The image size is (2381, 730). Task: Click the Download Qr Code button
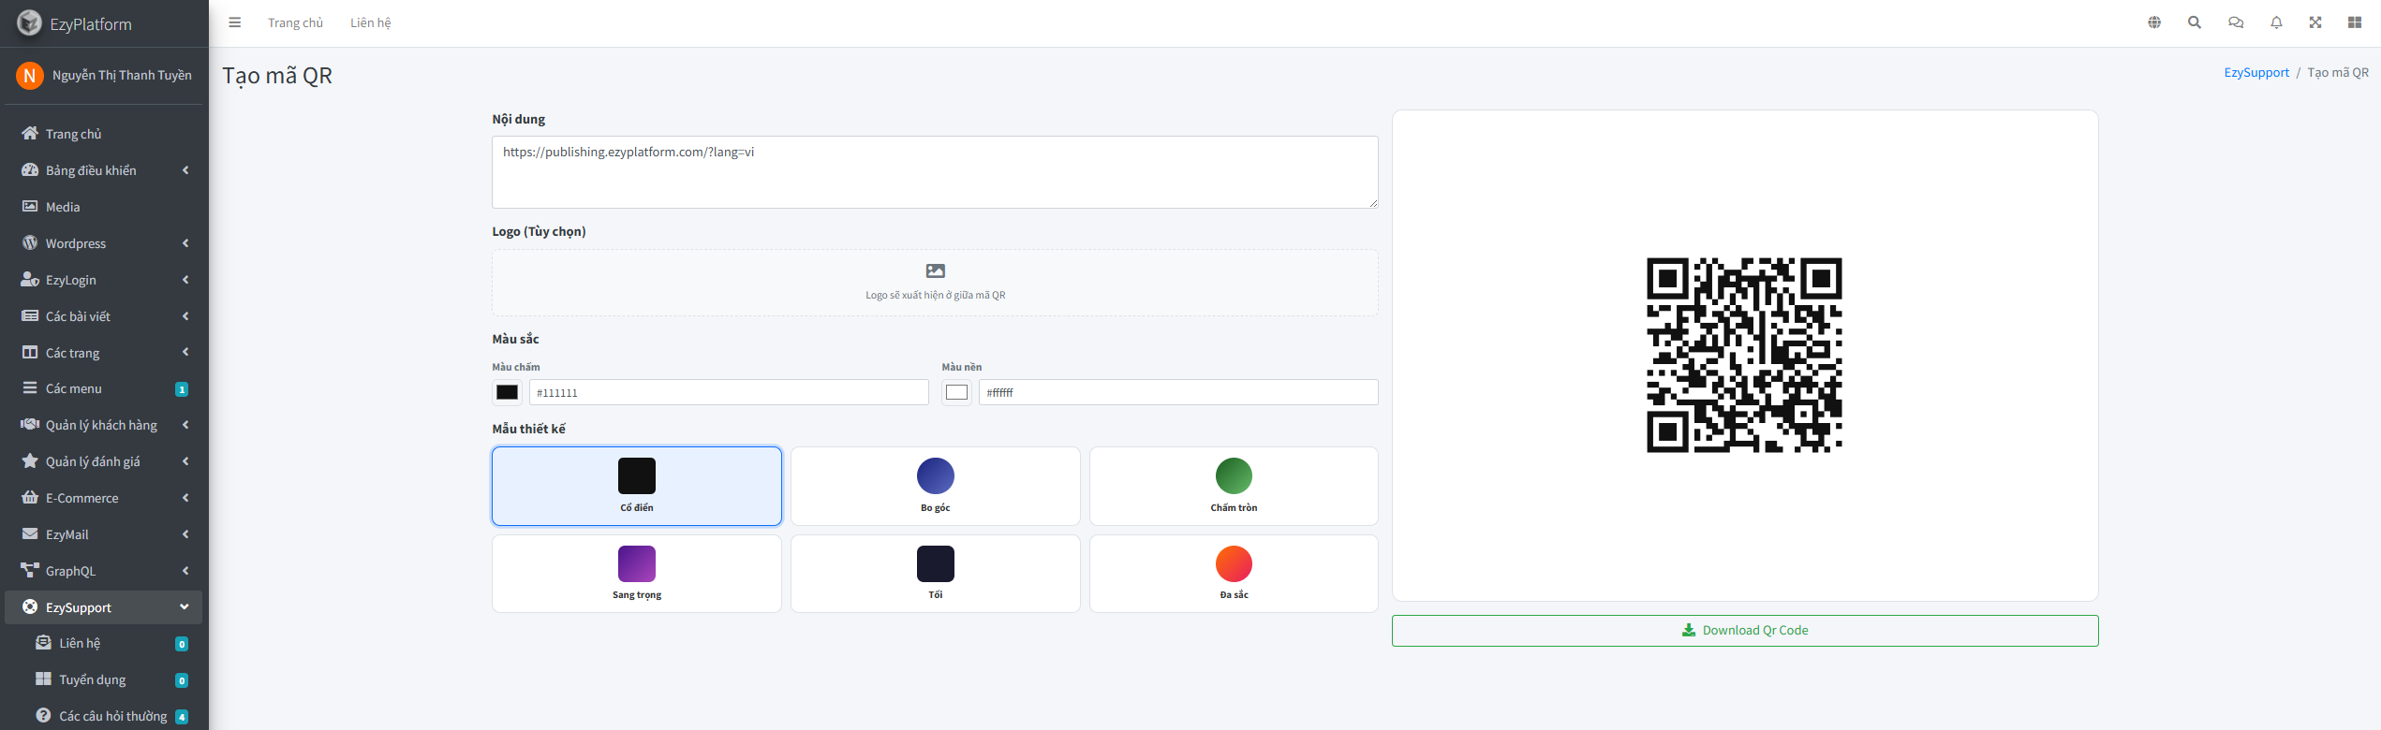(1745, 631)
